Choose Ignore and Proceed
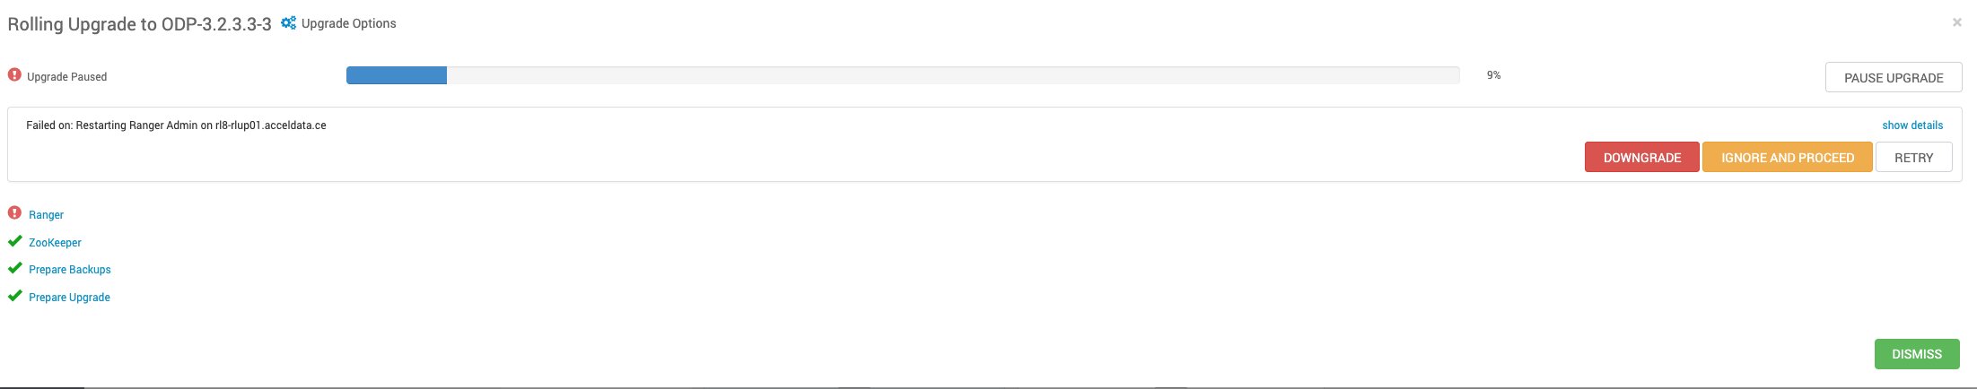Viewport: 1977px width, 389px height. [x=1787, y=157]
